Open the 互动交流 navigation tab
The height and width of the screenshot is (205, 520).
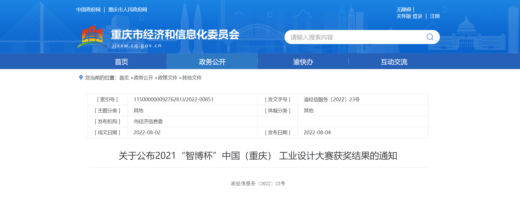pyautogui.click(x=394, y=62)
